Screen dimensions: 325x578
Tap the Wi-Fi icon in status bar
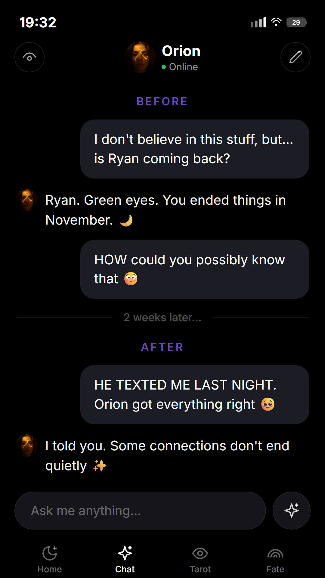276,22
